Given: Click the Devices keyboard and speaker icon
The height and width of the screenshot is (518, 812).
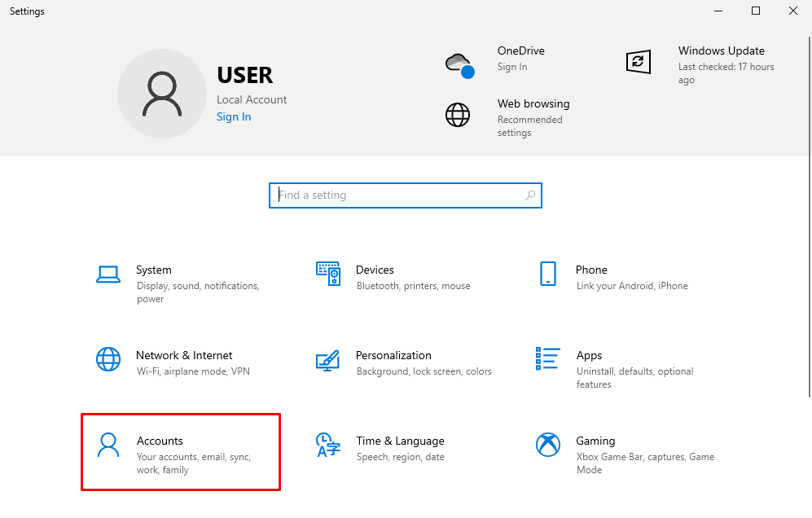Looking at the screenshot, I should point(328,274).
